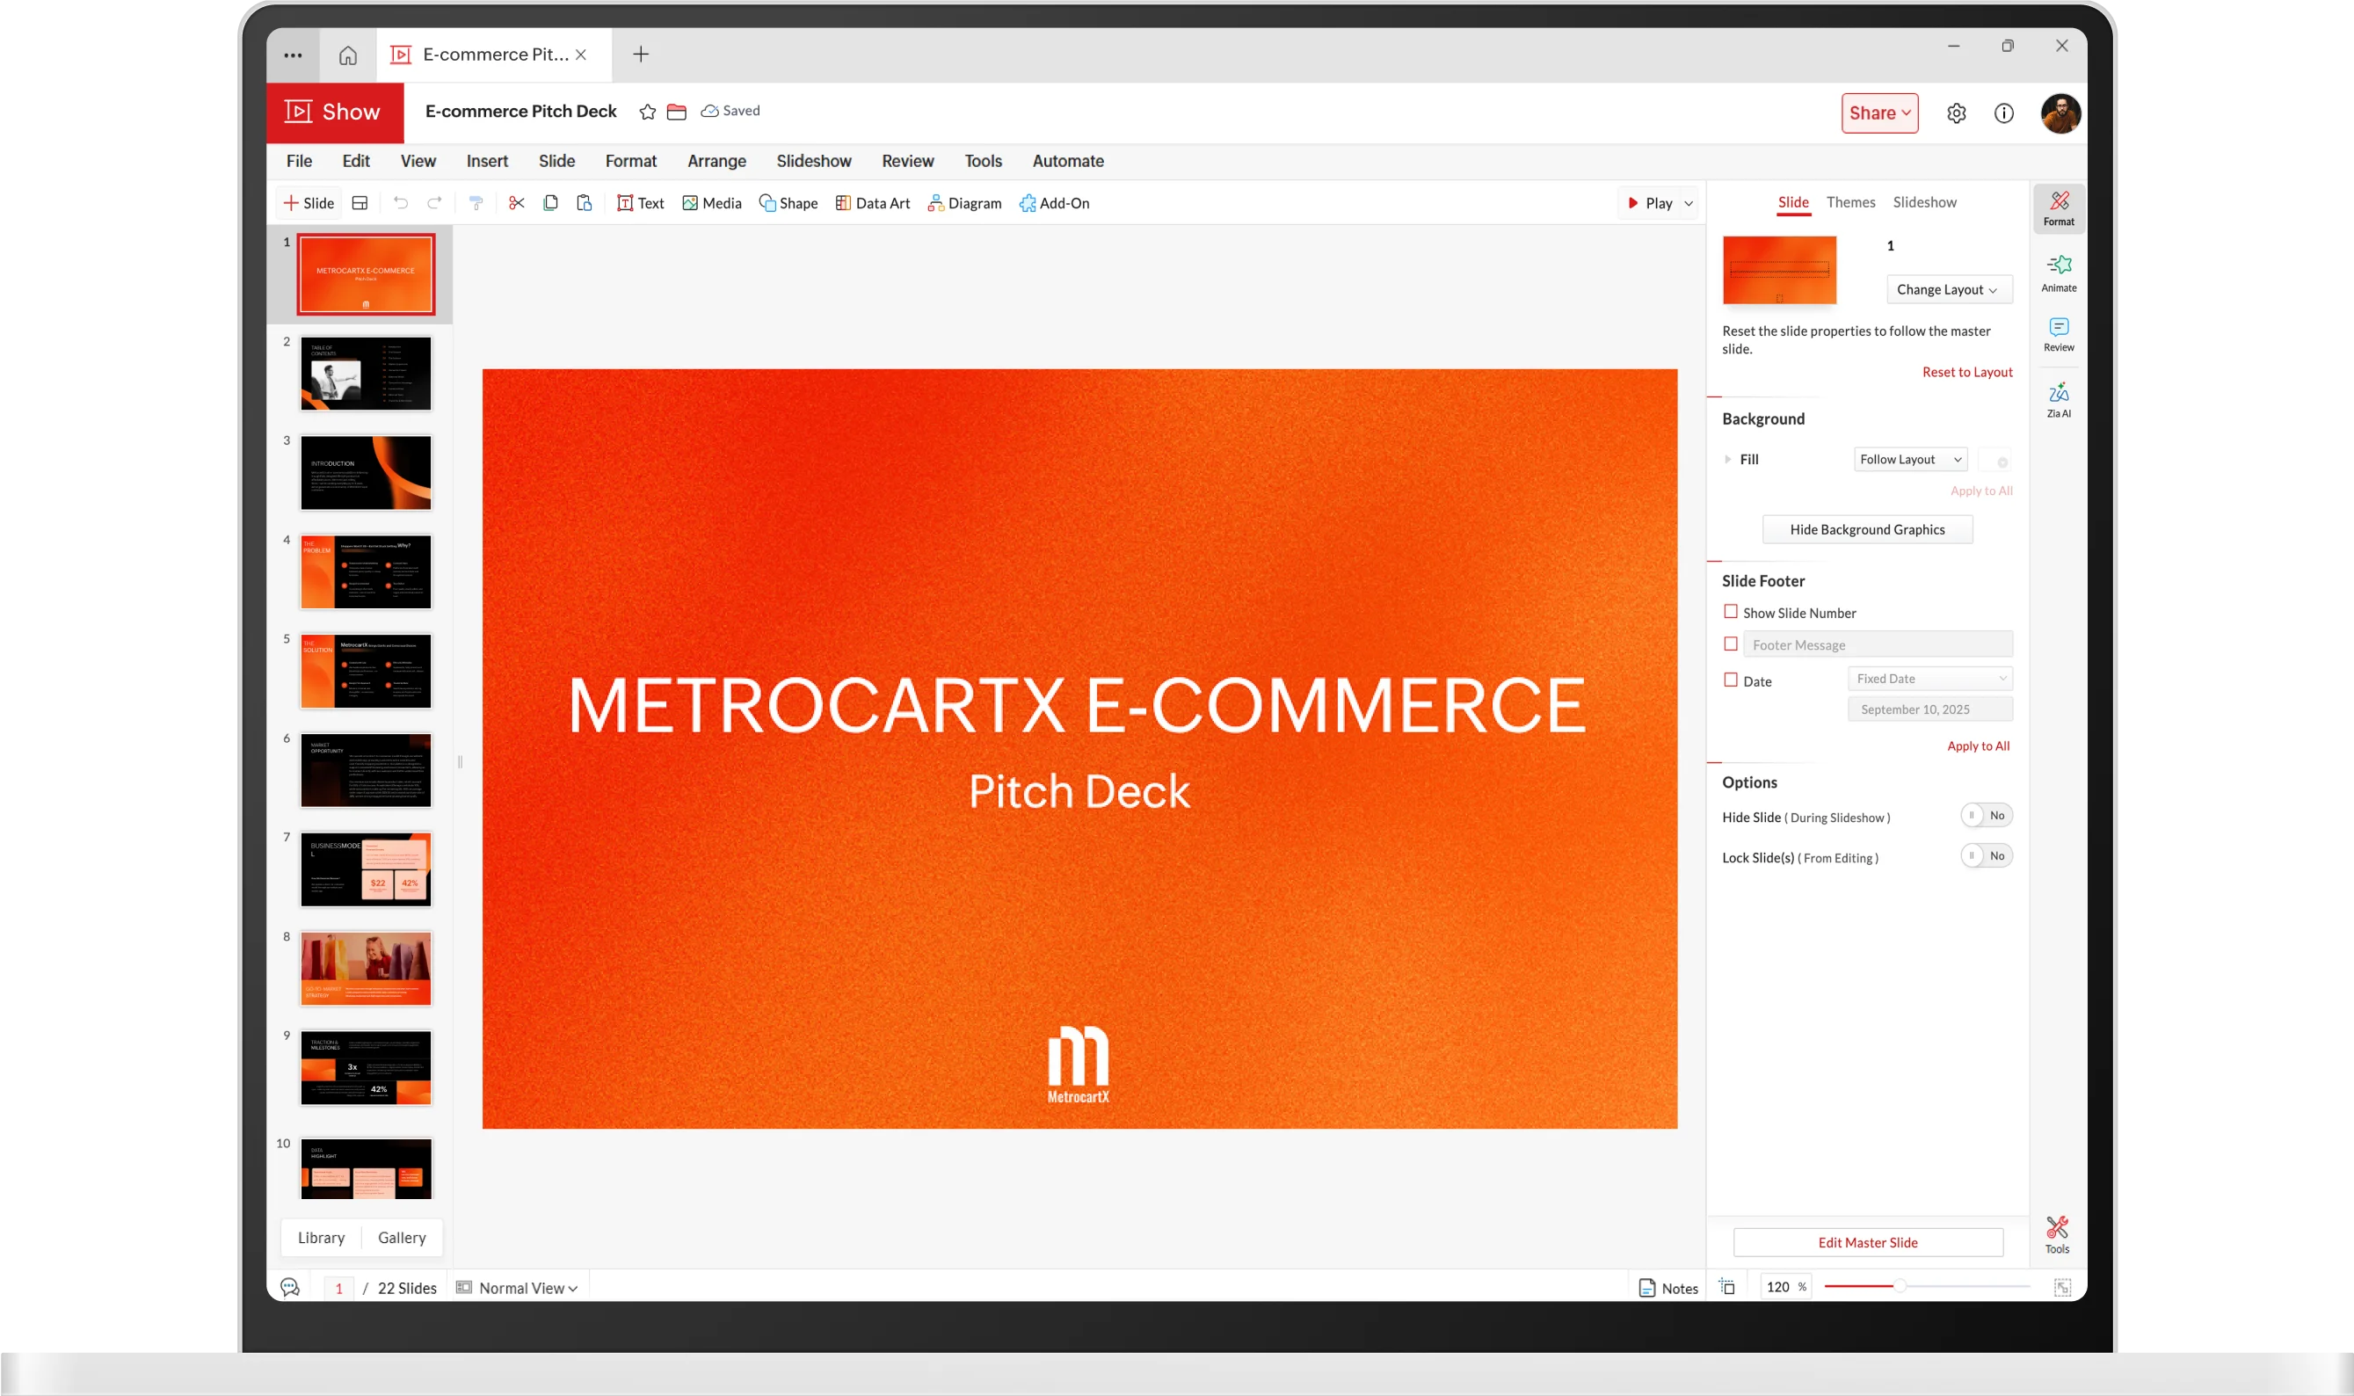
Task: Click the format painter icon
Action: (x=476, y=203)
